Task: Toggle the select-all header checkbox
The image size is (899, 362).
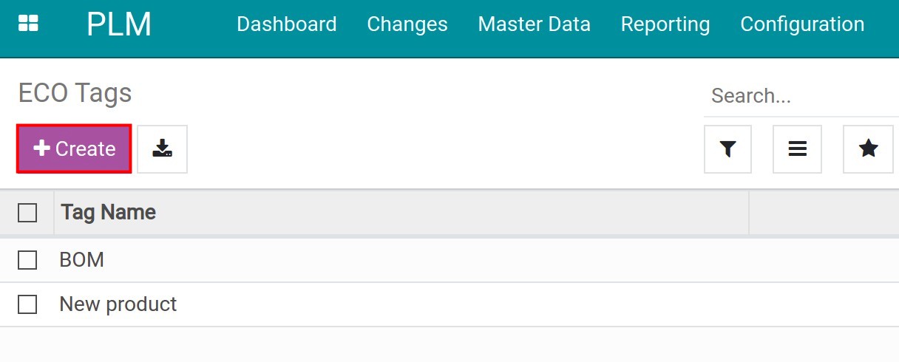Action: click(27, 213)
